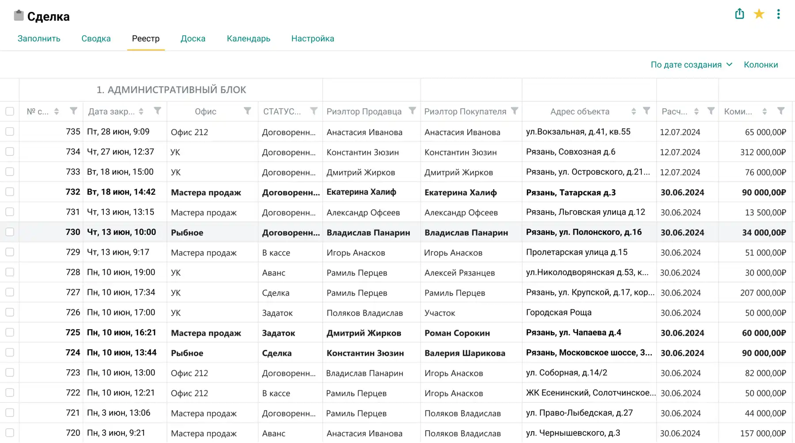Sort by № с... column arrows
795x443 pixels.
coord(57,111)
